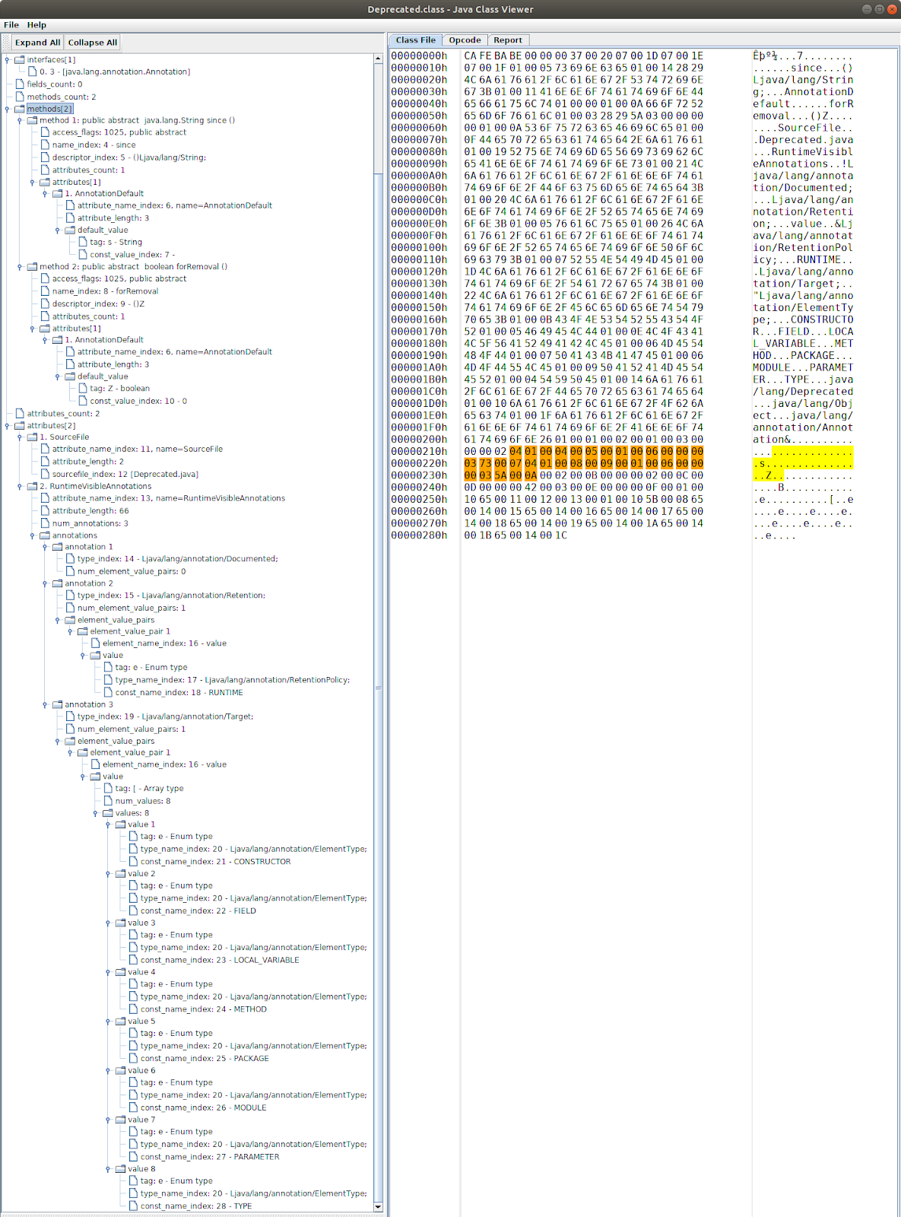The height and width of the screenshot is (1217, 901).
Task: Click folder icon of value 1
Action: [120, 825]
